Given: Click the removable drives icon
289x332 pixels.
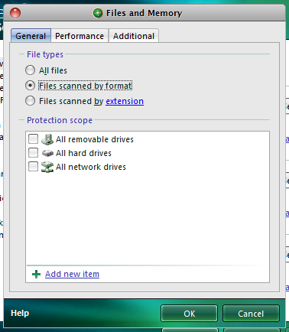Looking at the screenshot, I should pos(47,139).
